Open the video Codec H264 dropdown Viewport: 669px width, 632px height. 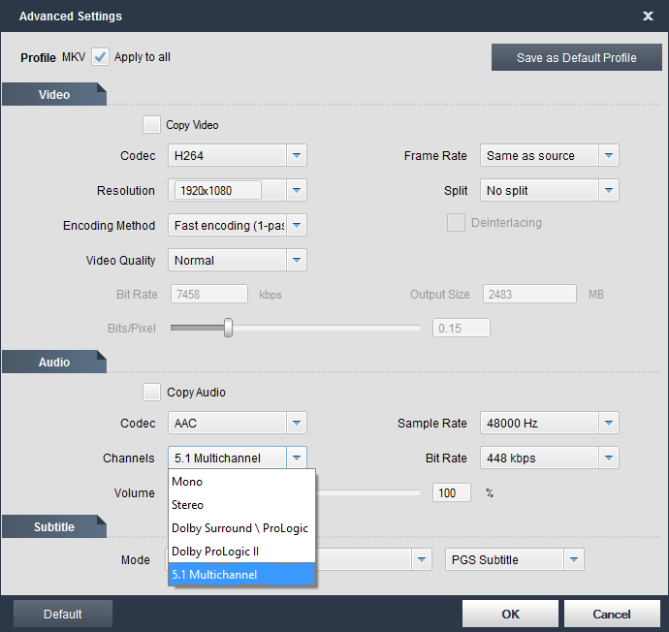tap(297, 156)
